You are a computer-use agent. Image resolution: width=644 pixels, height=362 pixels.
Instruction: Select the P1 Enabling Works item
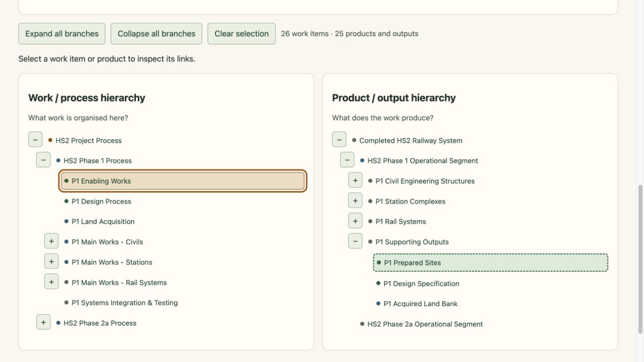pos(183,181)
